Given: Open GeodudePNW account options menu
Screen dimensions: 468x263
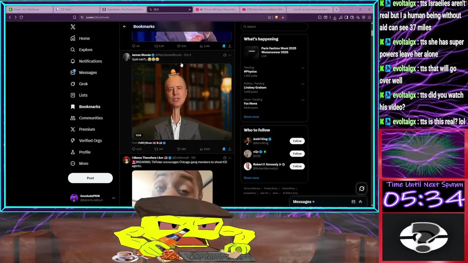Looking at the screenshot, I should (x=114, y=198).
